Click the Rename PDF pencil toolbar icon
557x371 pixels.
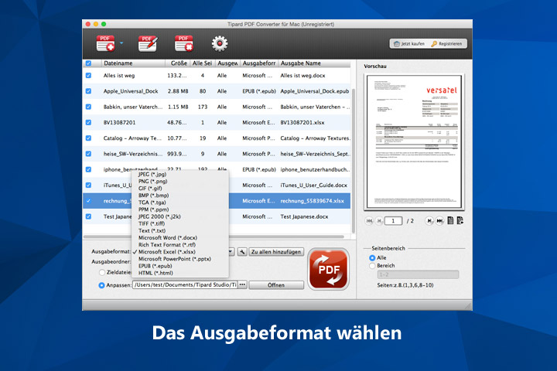[x=148, y=43]
